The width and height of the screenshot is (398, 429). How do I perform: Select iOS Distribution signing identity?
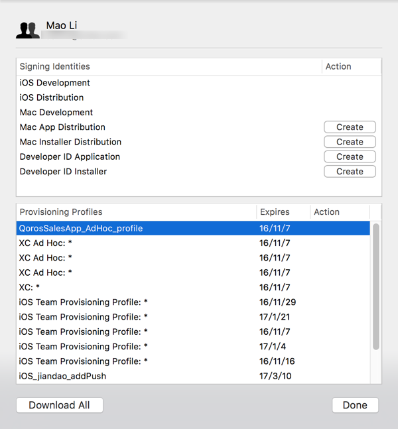pyautogui.click(x=52, y=97)
